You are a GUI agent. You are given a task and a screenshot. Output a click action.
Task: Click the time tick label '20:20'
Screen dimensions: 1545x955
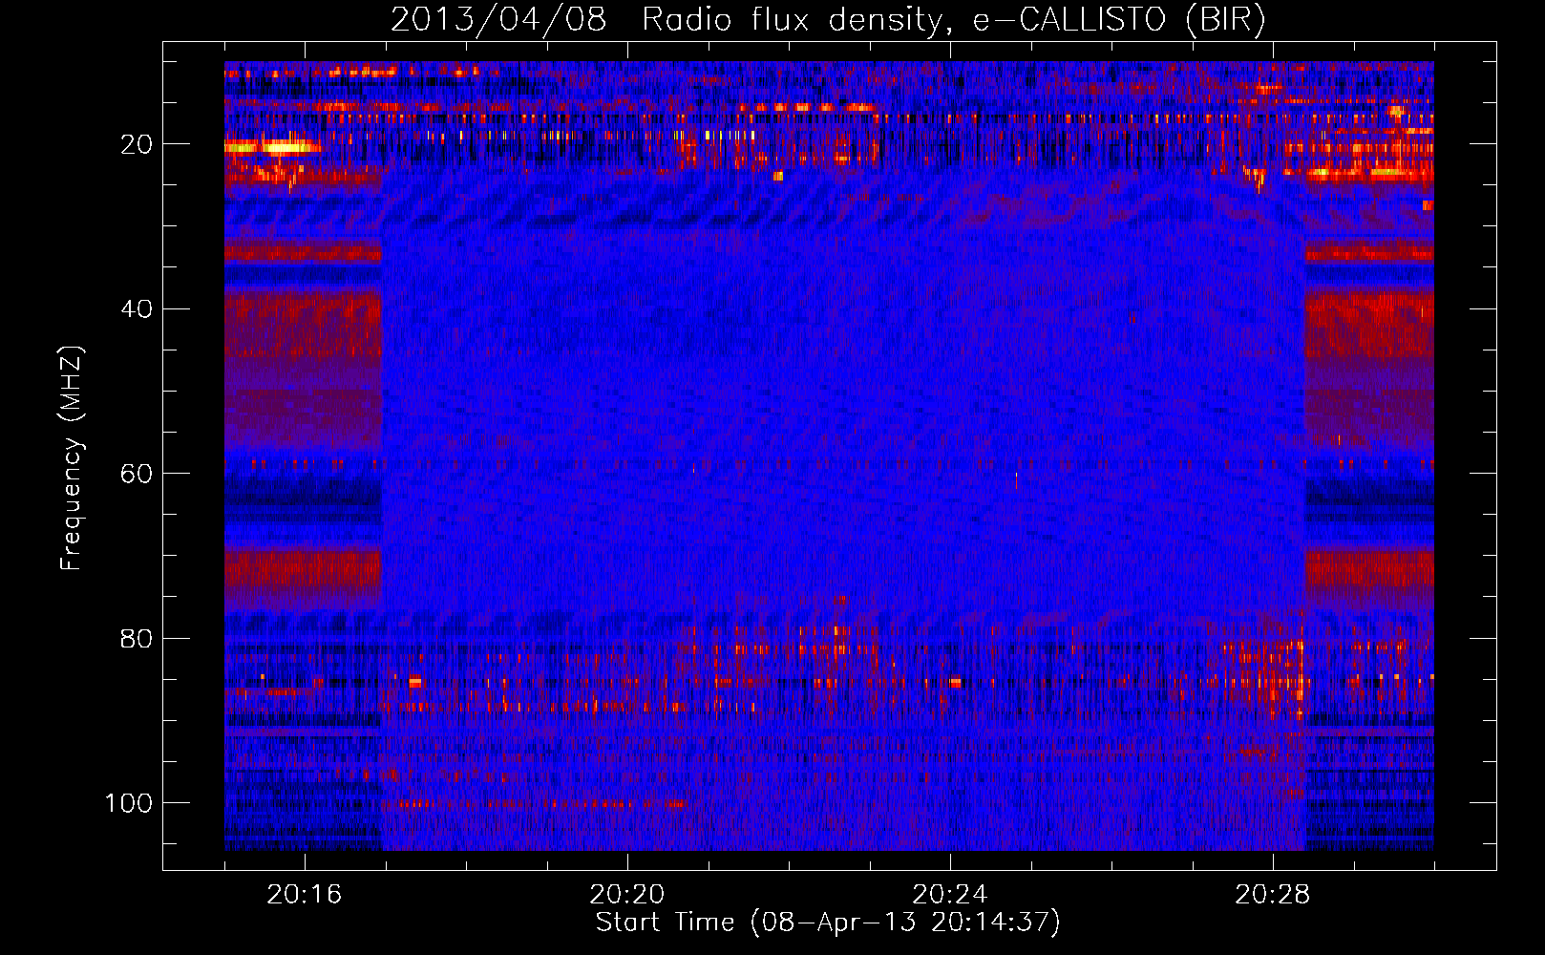(x=627, y=895)
